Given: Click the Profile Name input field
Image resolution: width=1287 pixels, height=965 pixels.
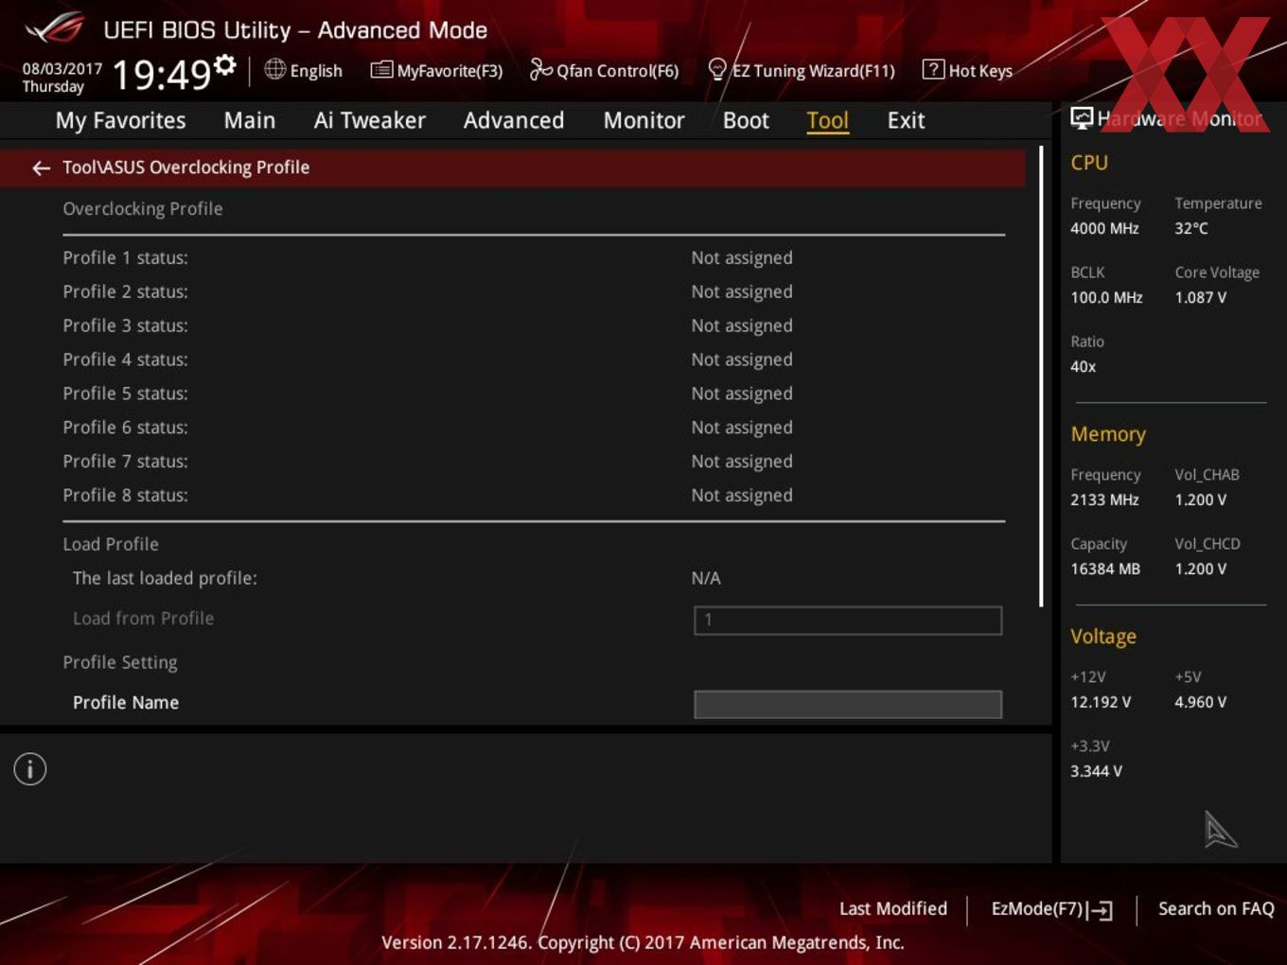Looking at the screenshot, I should (848, 704).
